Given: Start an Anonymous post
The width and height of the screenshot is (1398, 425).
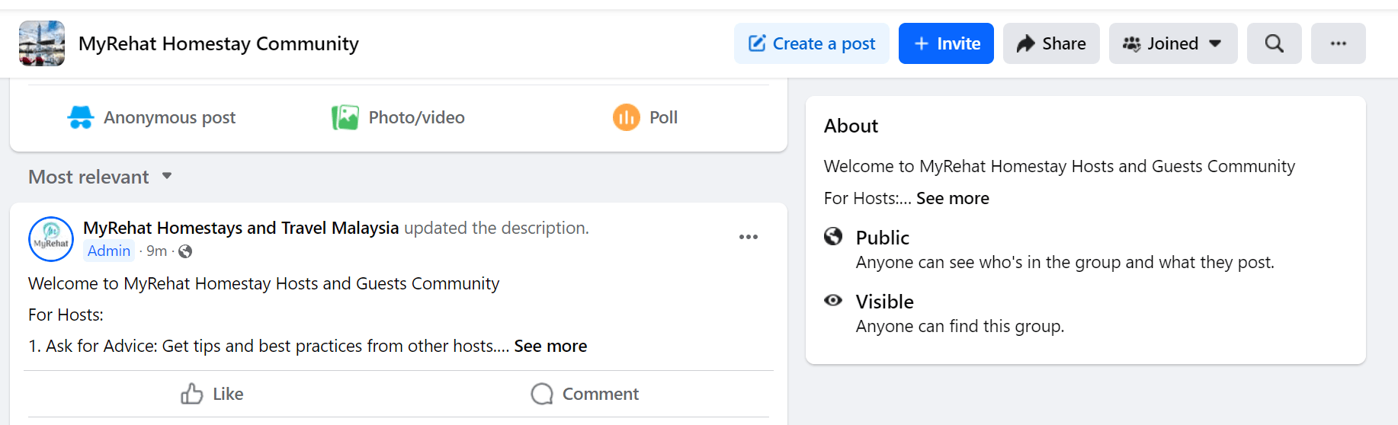Looking at the screenshot, I should 152,117.
